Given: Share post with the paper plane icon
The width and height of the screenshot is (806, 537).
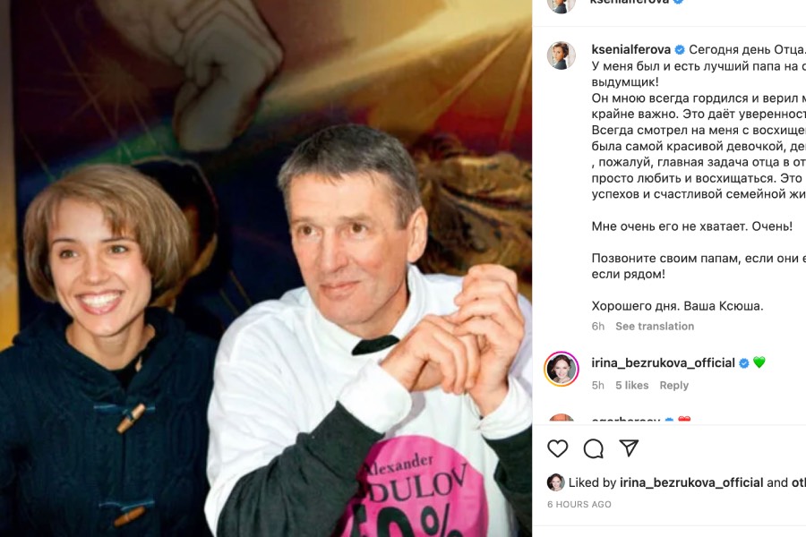Looking at the screenshot, I should click(x=629, y=448).
